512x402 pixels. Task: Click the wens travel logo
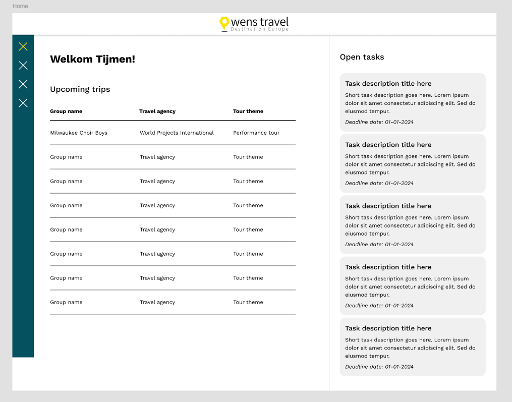[254, 24]
